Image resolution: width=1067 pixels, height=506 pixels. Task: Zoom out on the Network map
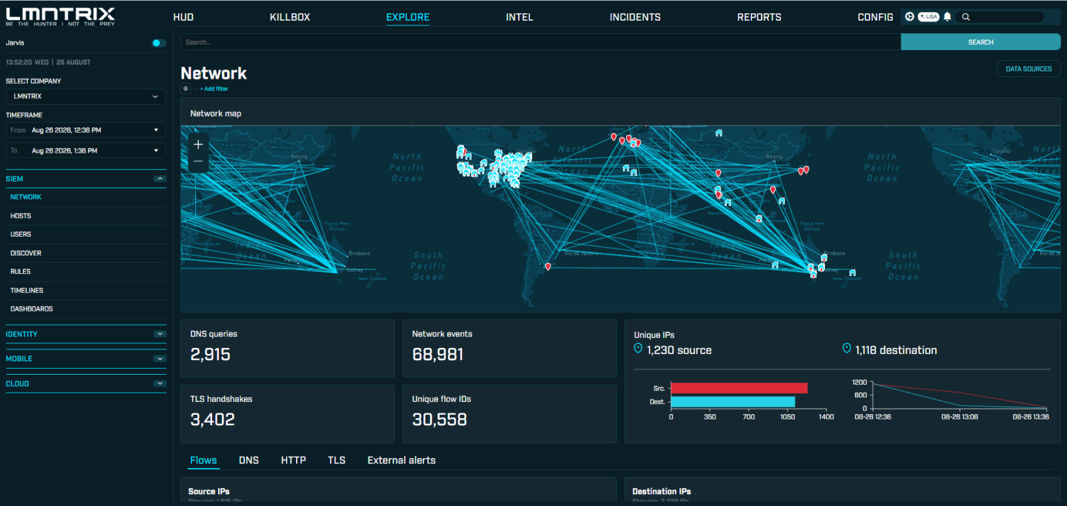click(198, 161)
